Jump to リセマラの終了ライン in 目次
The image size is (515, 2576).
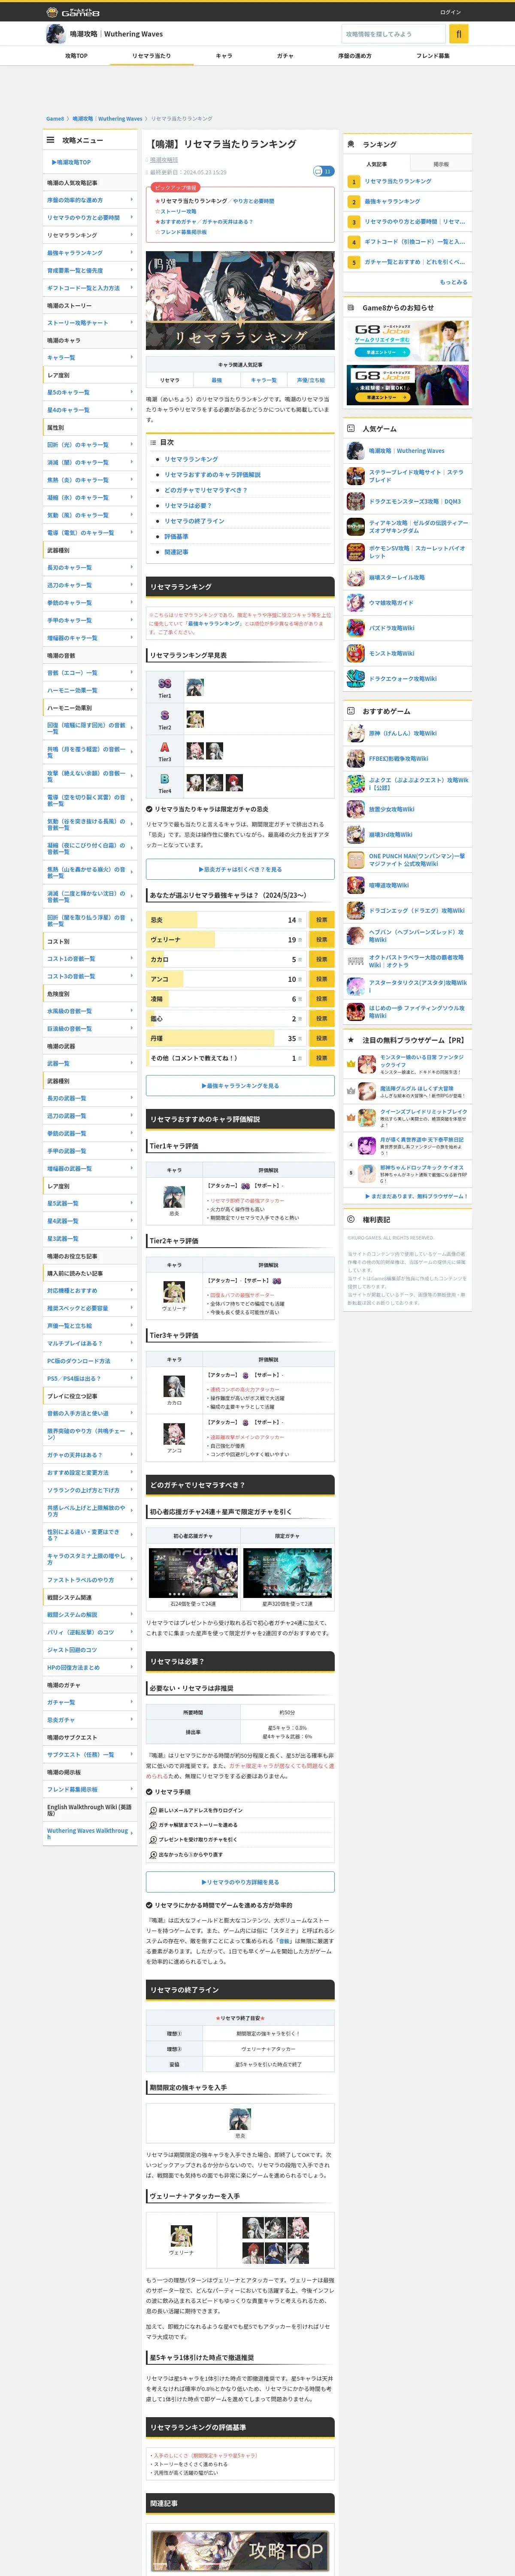coord(194,521)
